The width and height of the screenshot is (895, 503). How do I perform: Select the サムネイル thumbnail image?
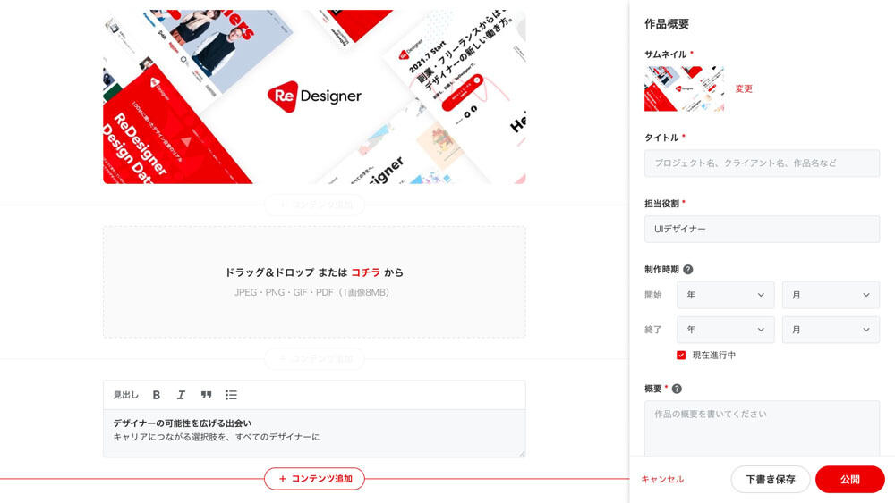(685, 88)
